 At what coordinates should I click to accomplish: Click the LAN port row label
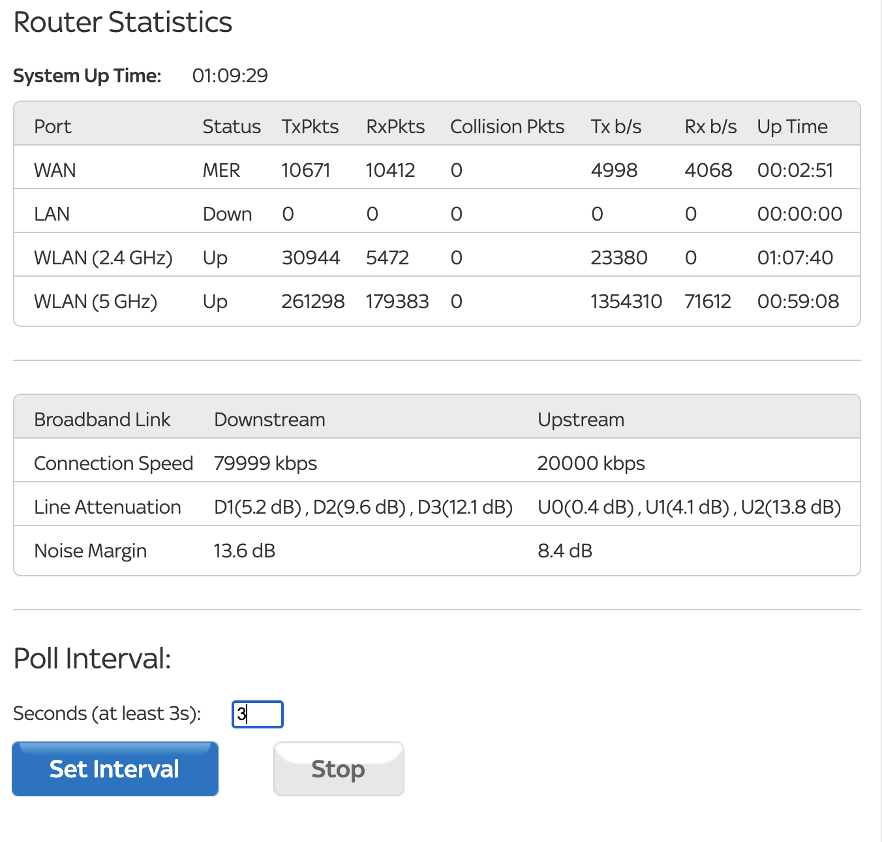point(52,214)
